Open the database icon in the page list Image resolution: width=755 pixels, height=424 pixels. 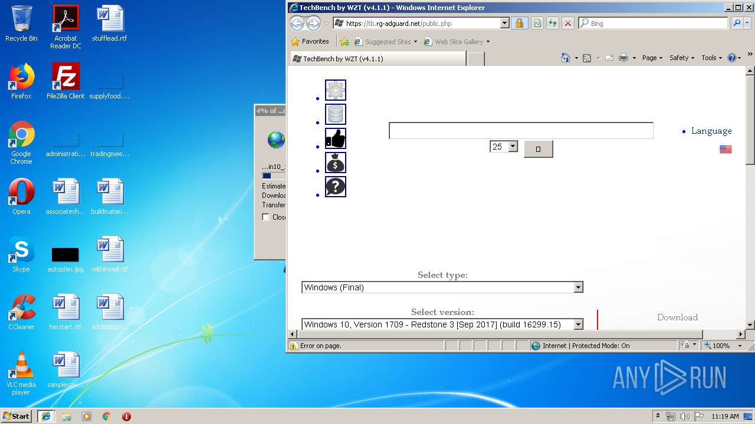click(336, 114)
